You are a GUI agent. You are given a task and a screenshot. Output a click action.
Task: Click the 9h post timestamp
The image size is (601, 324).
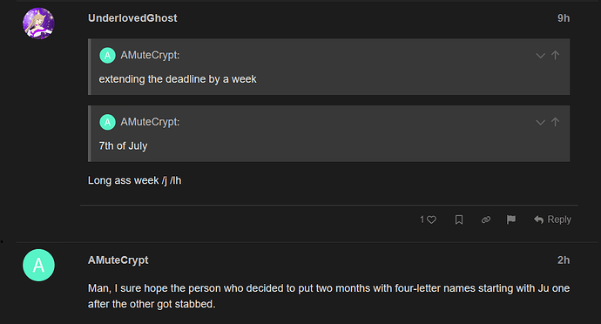tap(564, 18)
